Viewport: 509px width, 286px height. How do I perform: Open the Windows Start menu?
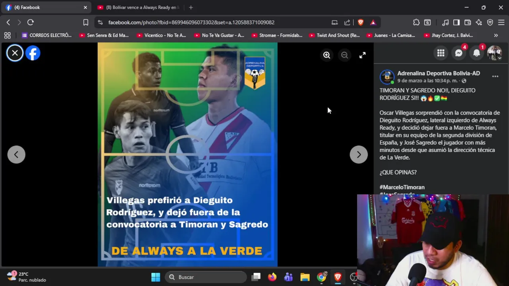(x=155, y=277)
